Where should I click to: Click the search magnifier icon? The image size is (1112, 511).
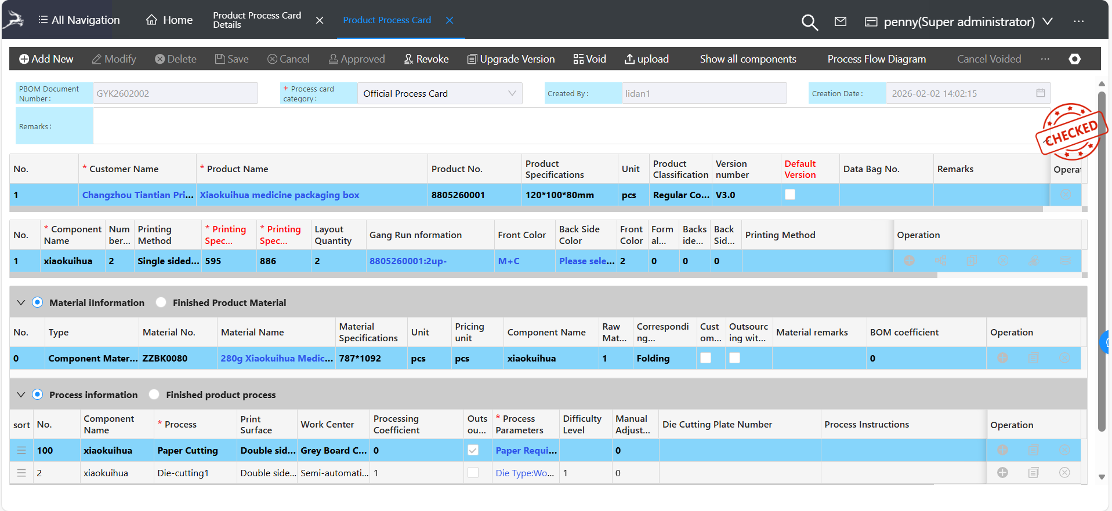tap(809, 23)
